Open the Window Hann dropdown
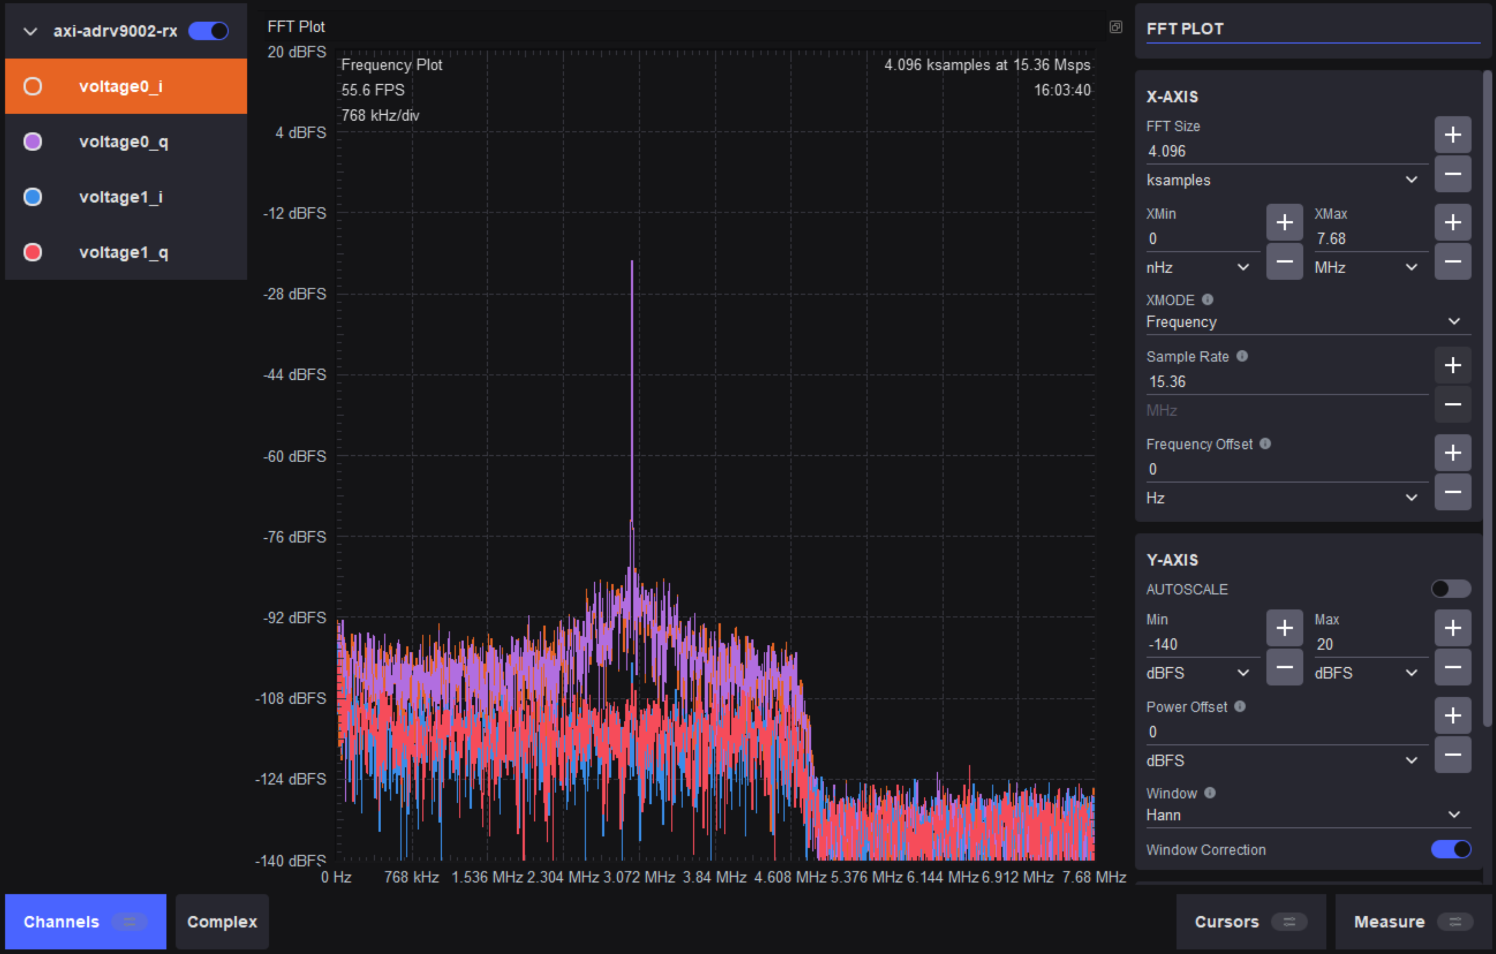This screenshot has width=1496, height=954. tap(1308, 815)
